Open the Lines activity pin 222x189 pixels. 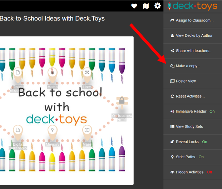click(87, 75)
